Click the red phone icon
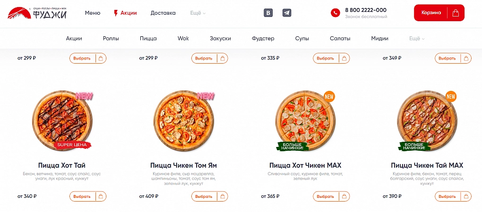This screenshot has height=212, width=482. (x=336, y=13)
